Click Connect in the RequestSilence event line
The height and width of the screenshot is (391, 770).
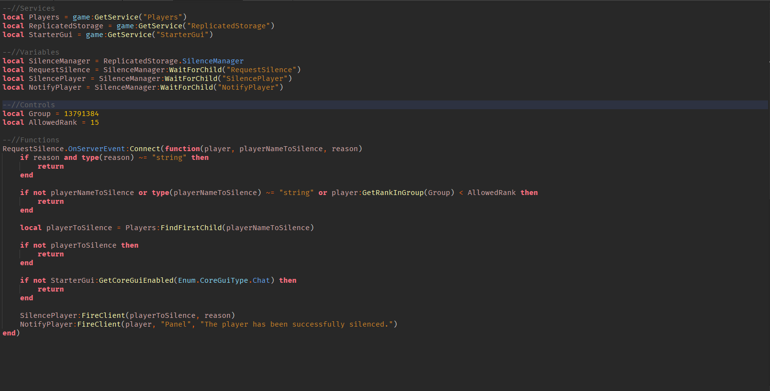click(x=145, y=149)
